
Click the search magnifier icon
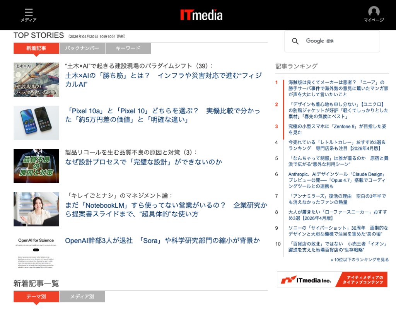[295, 41]
